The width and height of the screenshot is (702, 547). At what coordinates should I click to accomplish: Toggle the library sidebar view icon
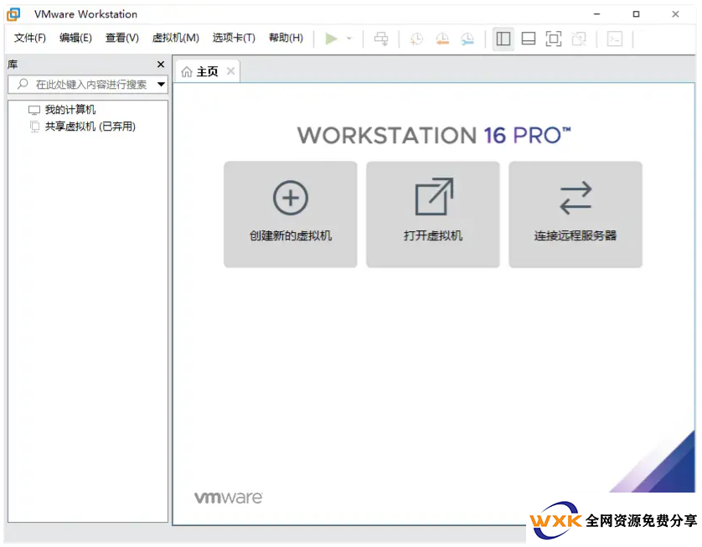503,39
